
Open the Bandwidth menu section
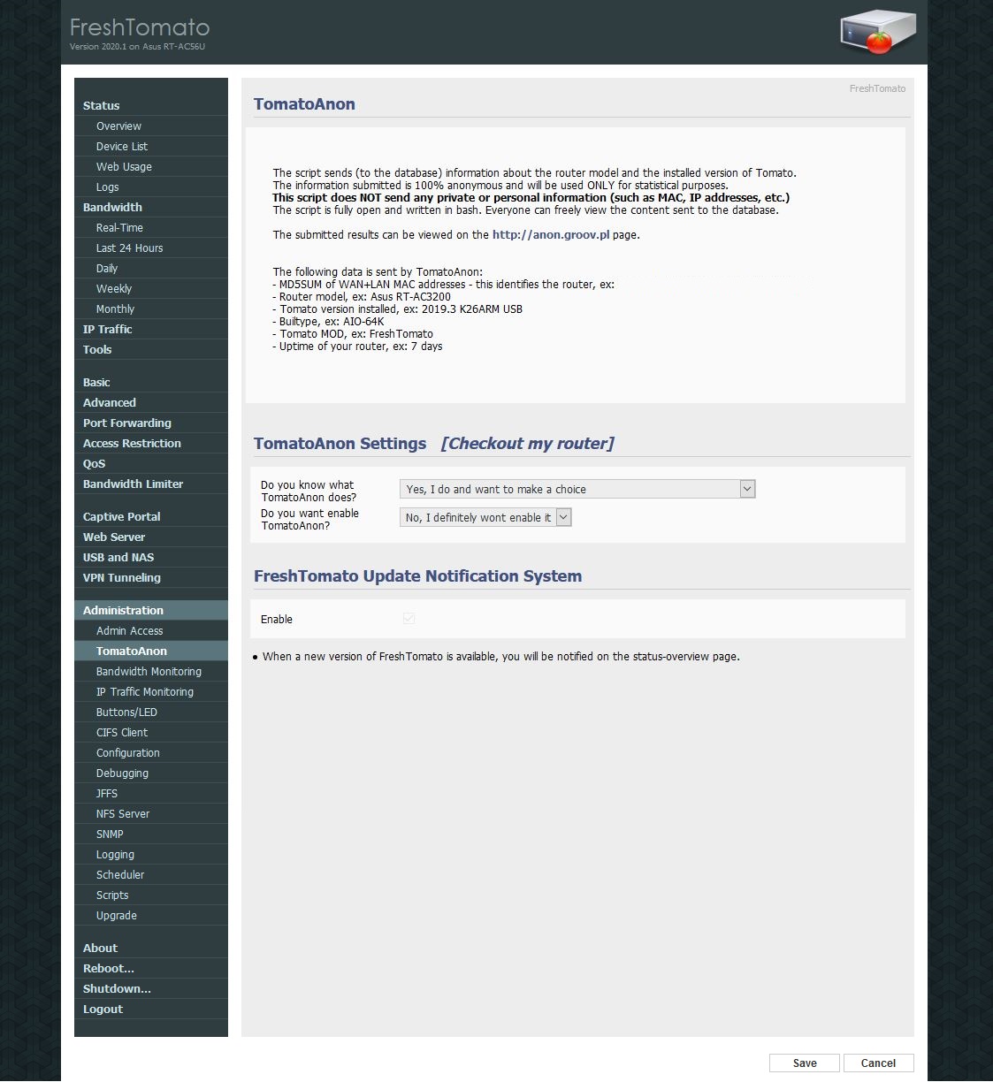coord(151,208)
